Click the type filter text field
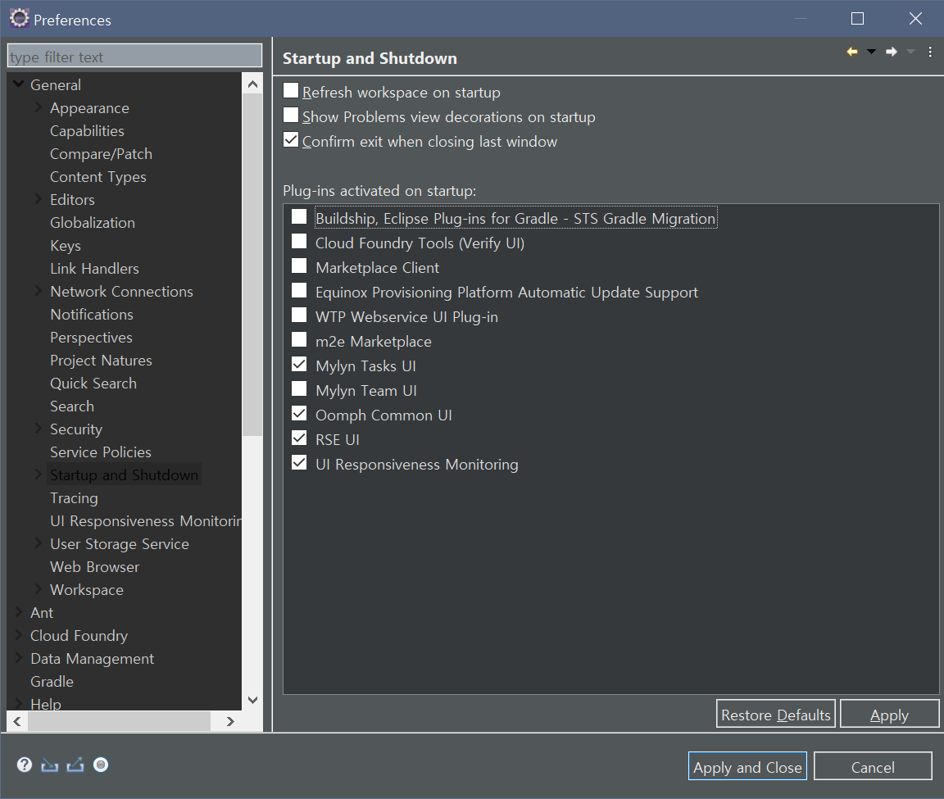Image resolution: width=944 pixels, height=799 pixels. click(x=134, y=56)
